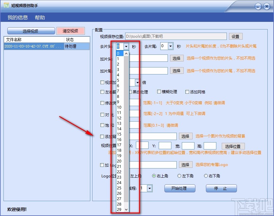Open the 帮助 menu

40,17
